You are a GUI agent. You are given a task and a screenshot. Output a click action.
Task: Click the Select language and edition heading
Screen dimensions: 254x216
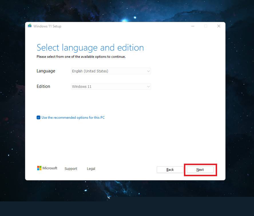click(90, 48)
